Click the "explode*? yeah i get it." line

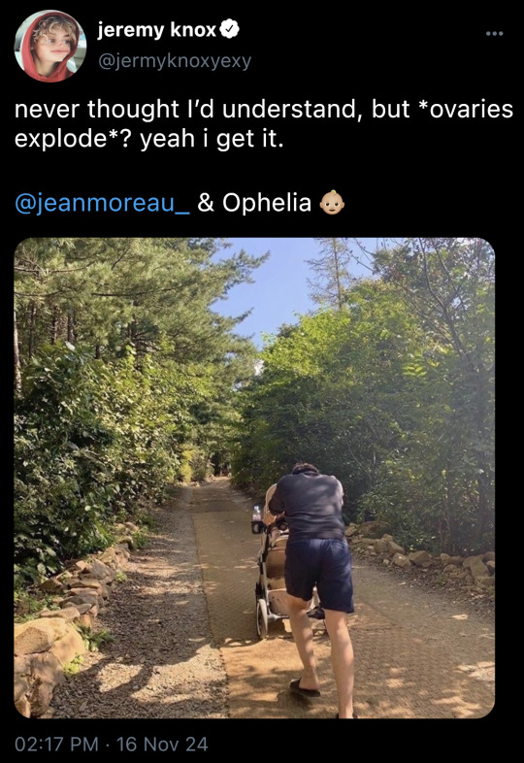[x=148, y=140]
